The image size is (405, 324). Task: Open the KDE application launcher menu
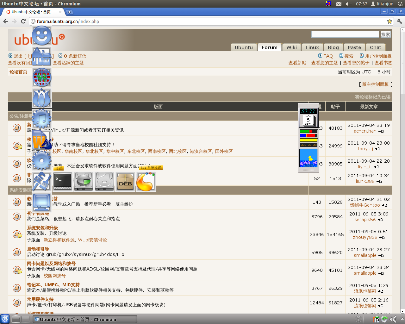point(5,319)
